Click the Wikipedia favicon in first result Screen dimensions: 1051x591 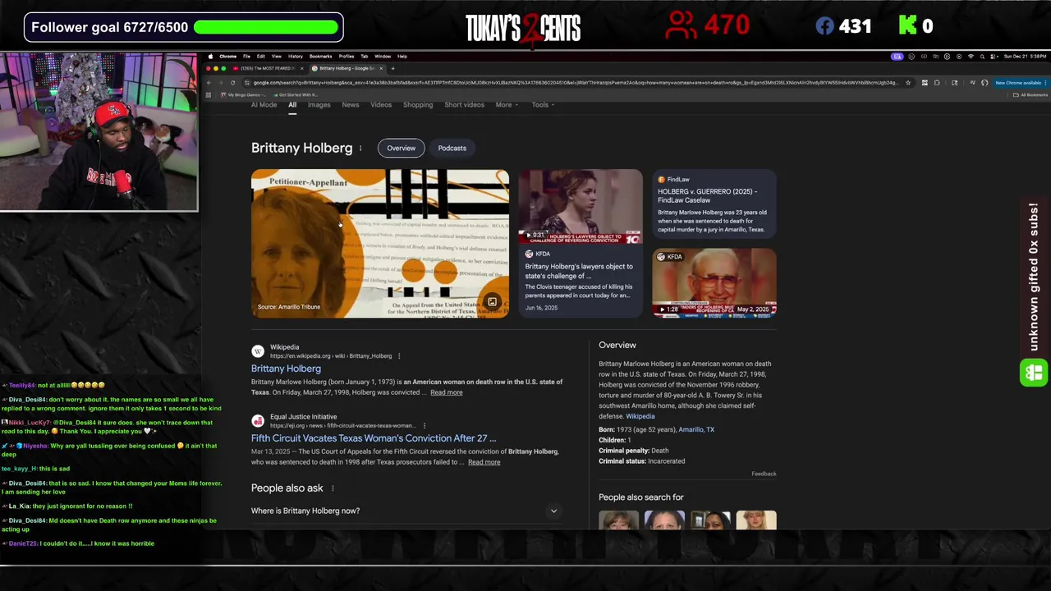258,351
